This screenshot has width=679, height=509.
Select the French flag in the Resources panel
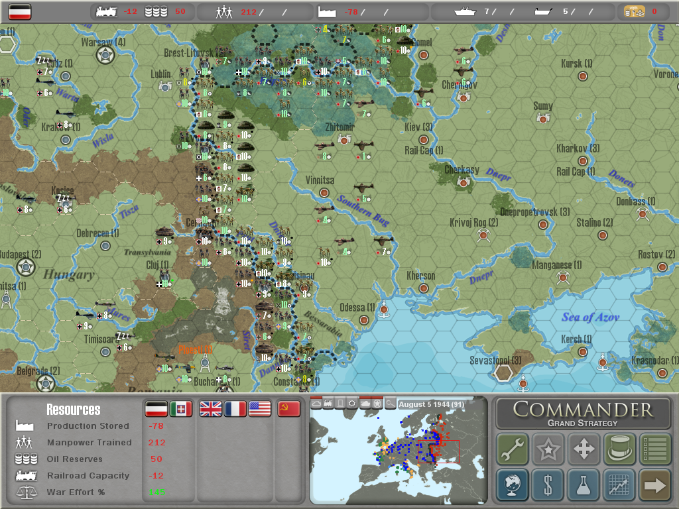pos(235,408)
